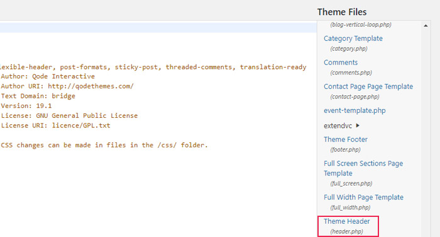Click the License URI line in editor
This screenshot has height=237, width=440.
[x=55, y=125]
